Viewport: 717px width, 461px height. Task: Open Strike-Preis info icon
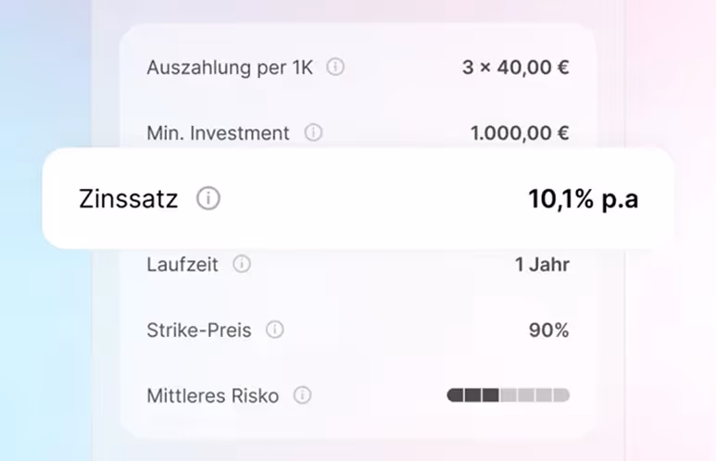pyautogui.click(x=275, y=330)
